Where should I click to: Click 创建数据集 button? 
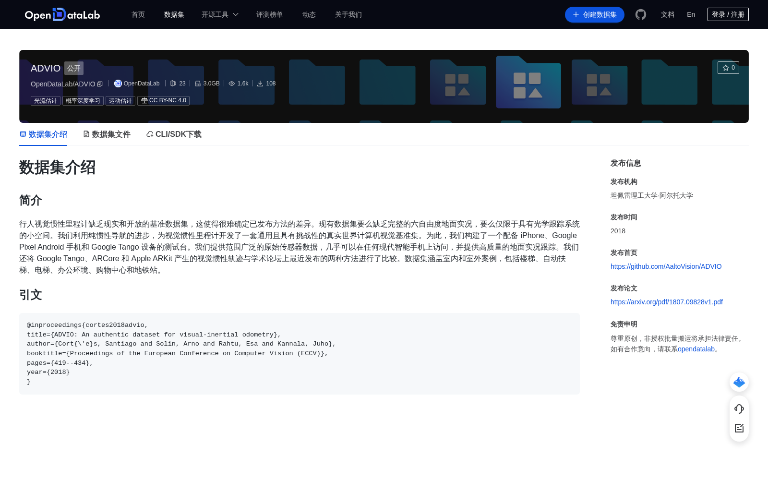595,14
